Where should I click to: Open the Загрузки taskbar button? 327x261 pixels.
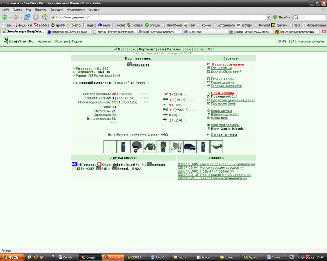tap(113, 257)
